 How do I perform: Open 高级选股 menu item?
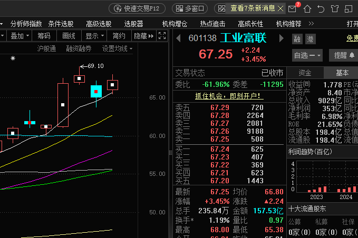tap(99, 24)
